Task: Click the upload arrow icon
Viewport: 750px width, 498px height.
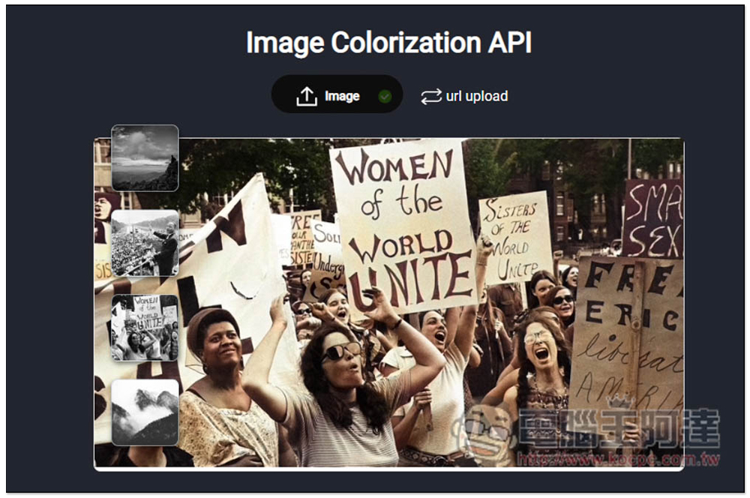Action: (307, 96)
